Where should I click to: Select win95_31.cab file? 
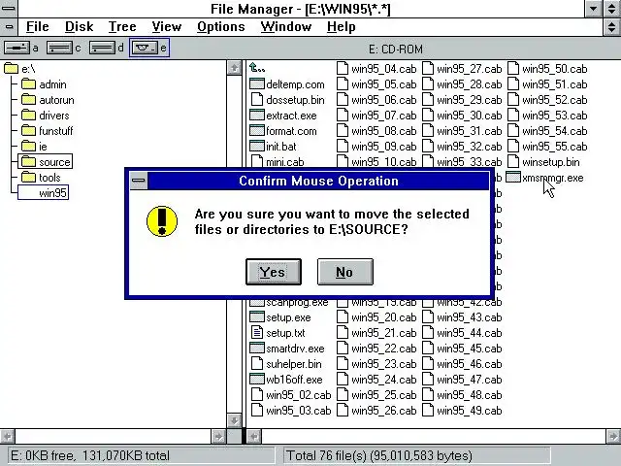pyautogui.click(x=462, y=130)
